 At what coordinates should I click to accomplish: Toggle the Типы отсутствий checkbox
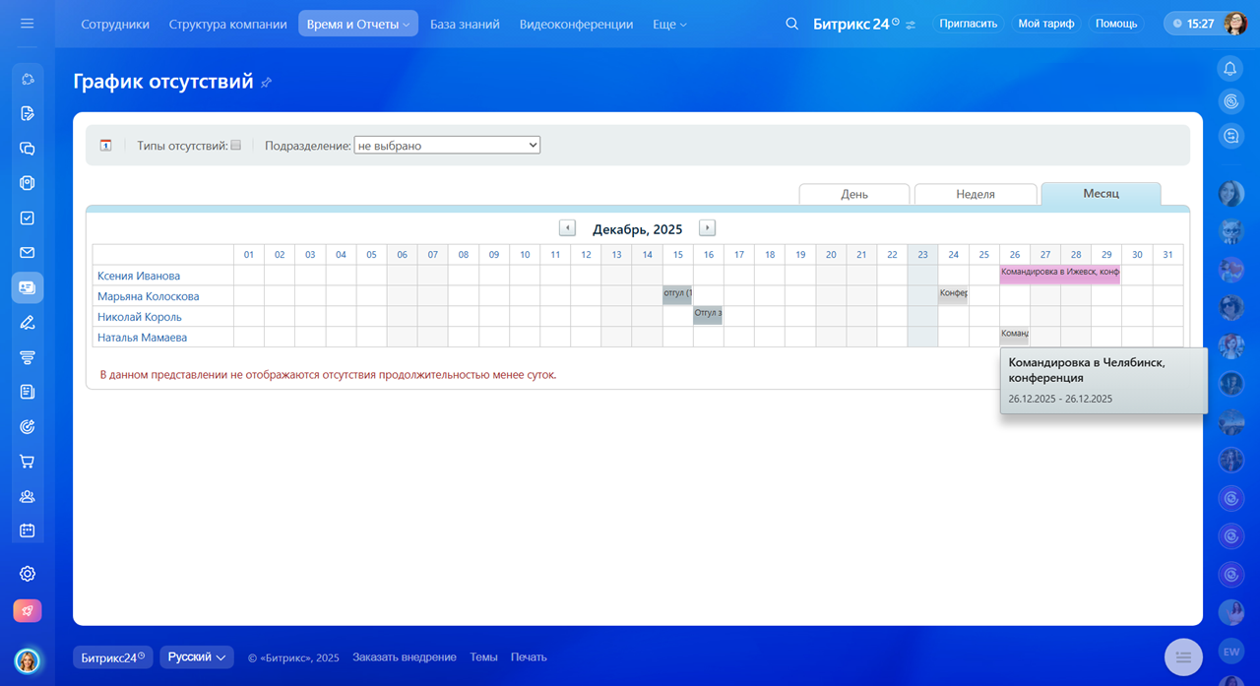click(235, 146)
